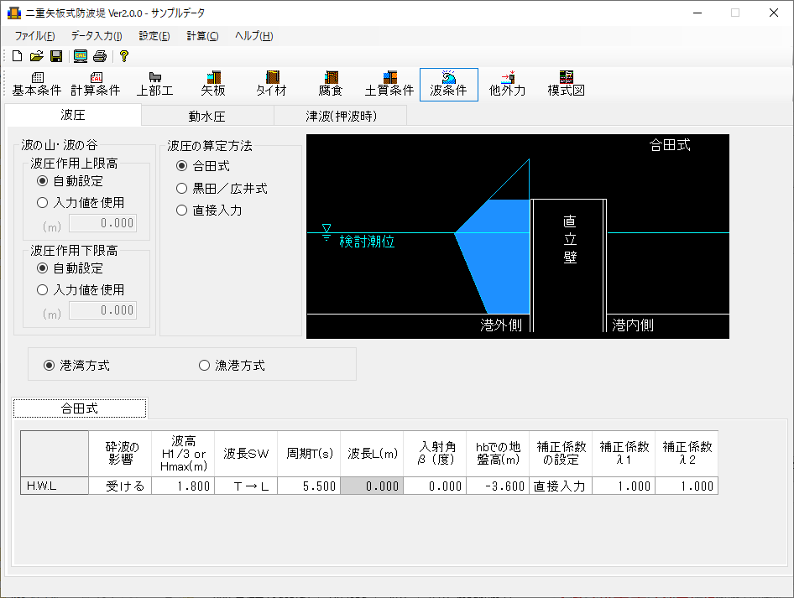Click the 周期T(s) column header
Image resolution: width=794 pixels, height=598 pixels.
(x=309, y=454)
